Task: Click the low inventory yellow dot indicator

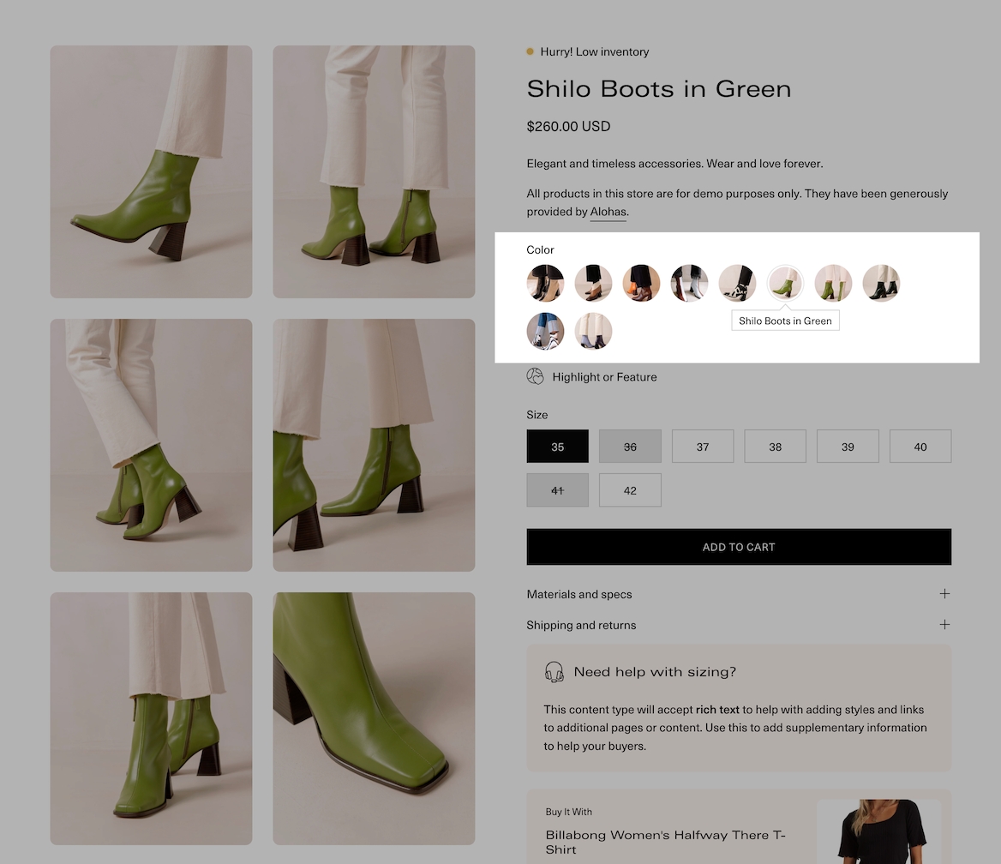Action: point(530,51)
